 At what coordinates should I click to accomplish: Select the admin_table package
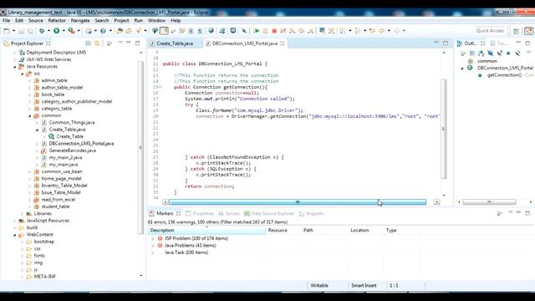(53, 80)
